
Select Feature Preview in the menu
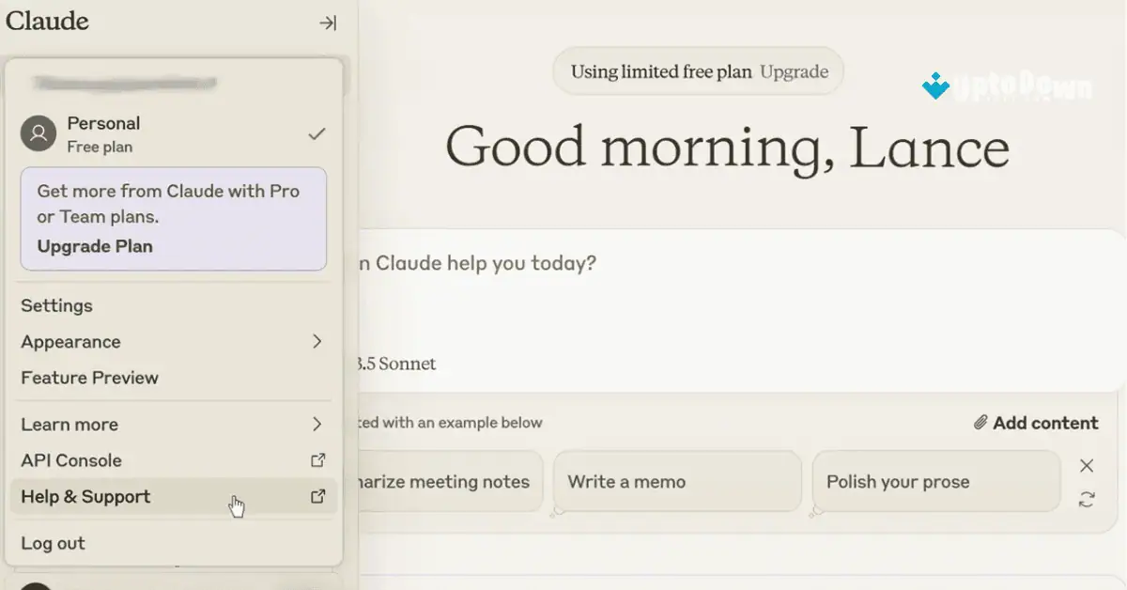(89, 378)
